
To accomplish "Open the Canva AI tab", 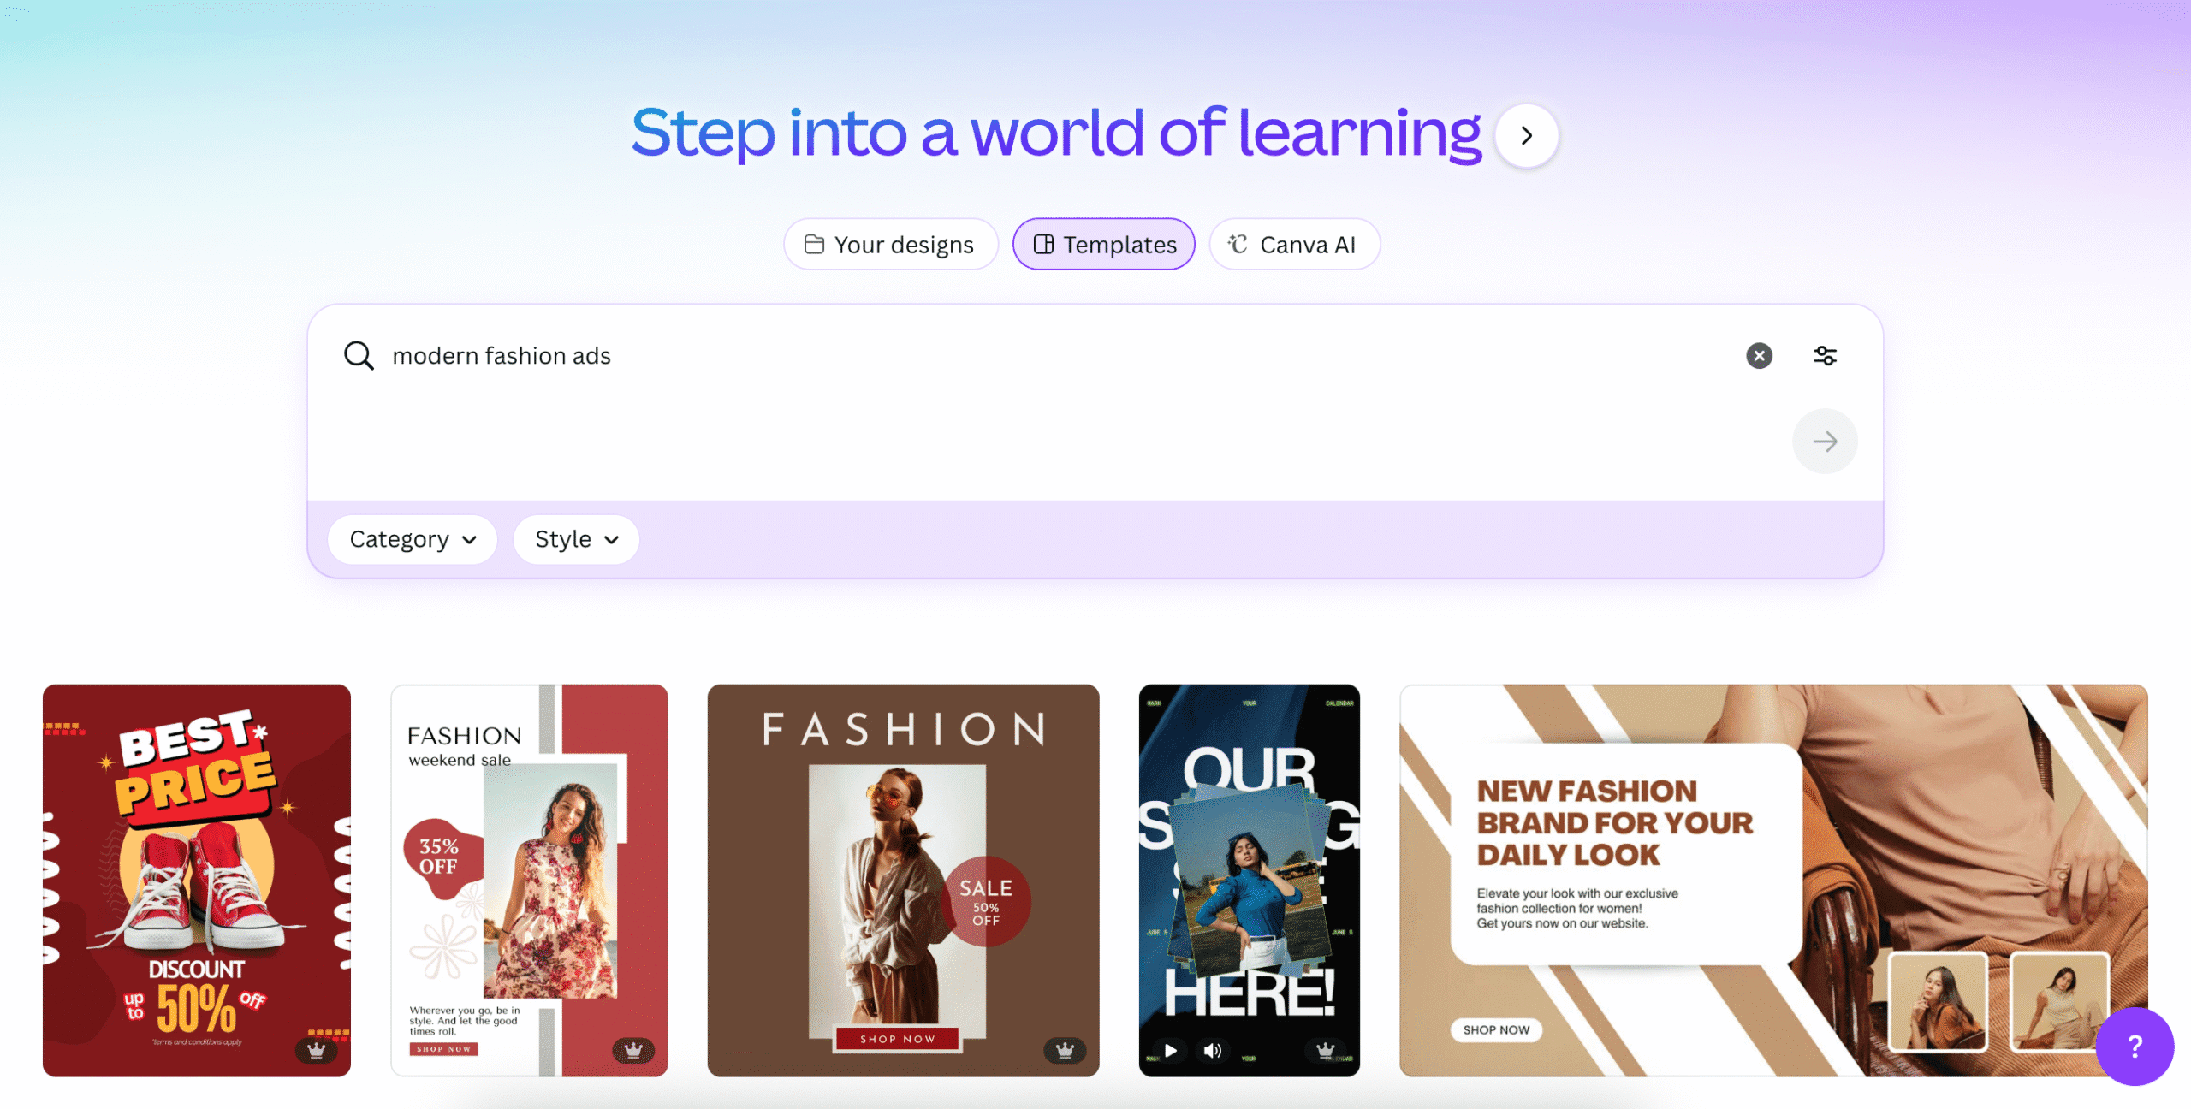I will pos(1294,245).
